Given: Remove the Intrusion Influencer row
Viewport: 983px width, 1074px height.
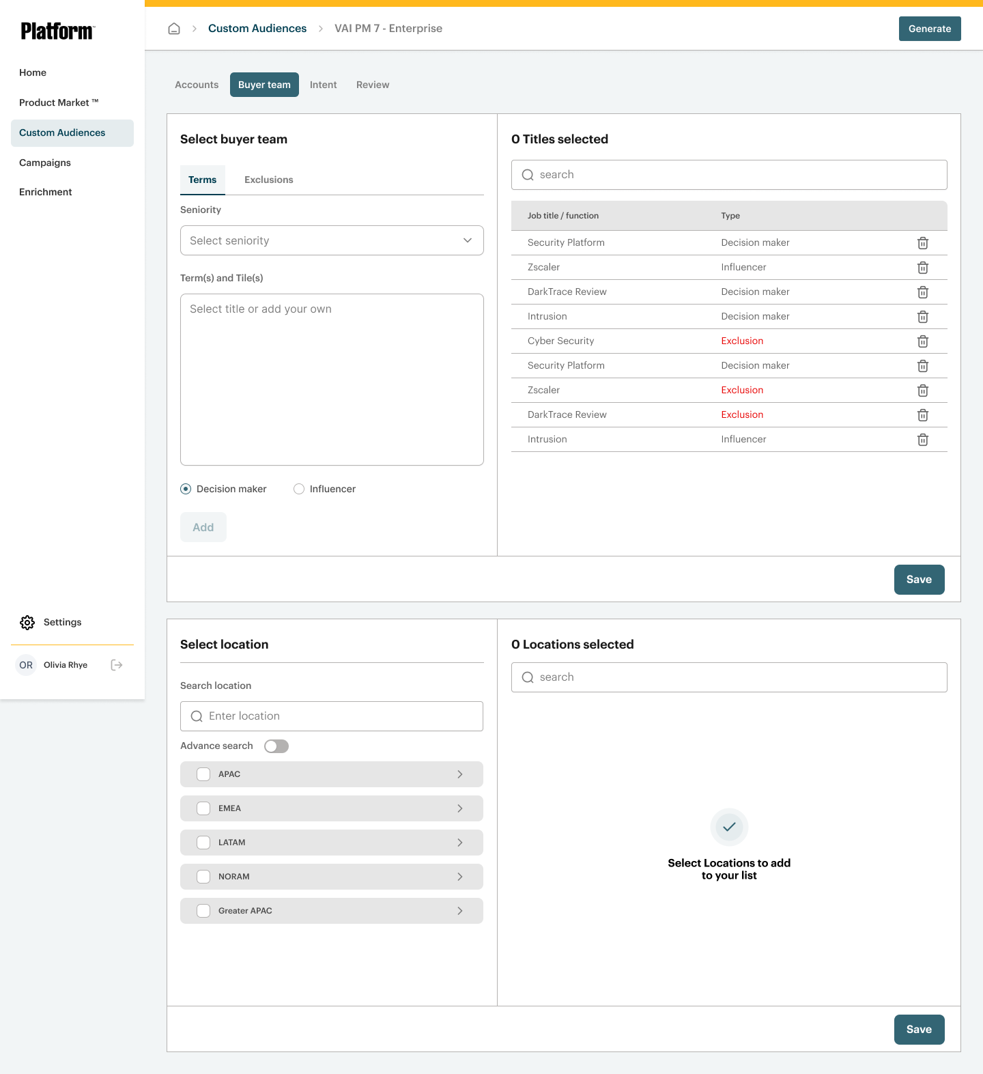Looking at the screenshot, I should (x=922, y=440).
